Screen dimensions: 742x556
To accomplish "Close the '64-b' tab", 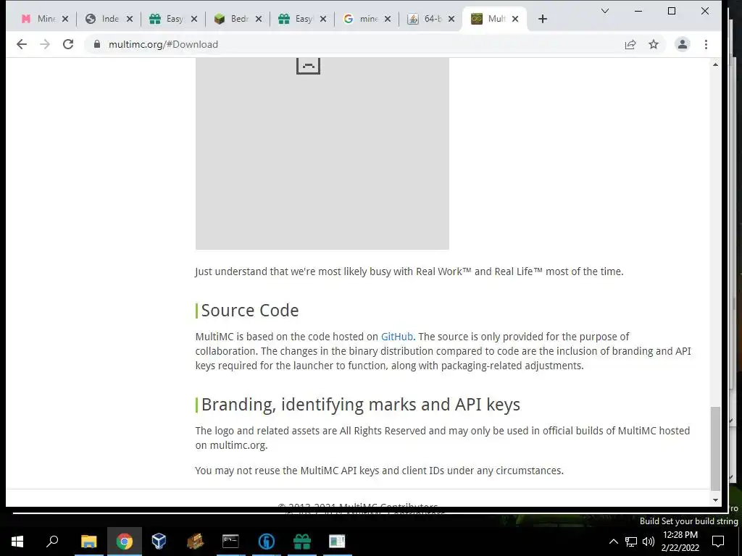I will coord(451,19).
